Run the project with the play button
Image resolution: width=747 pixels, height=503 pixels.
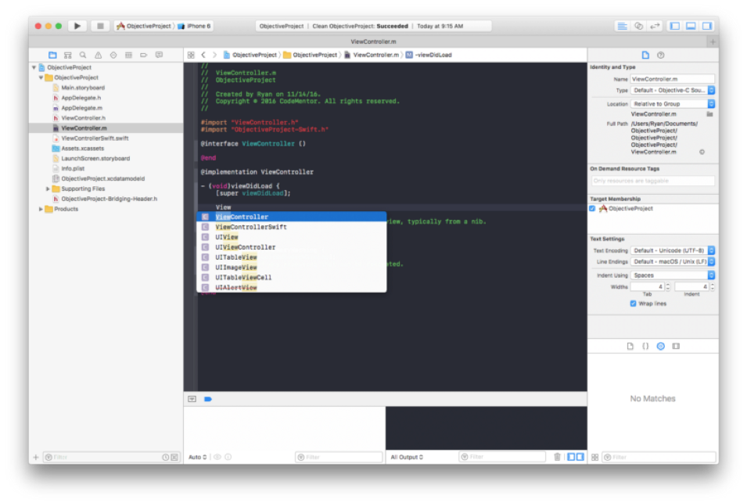[77, 26]
